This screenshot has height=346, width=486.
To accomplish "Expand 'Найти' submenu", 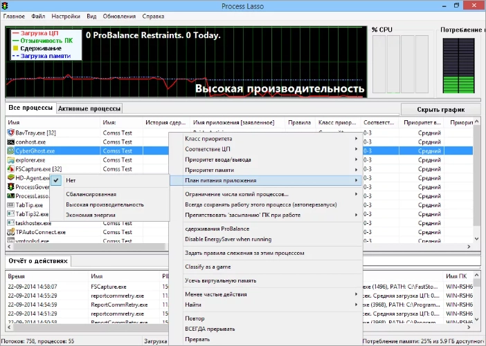I will [266, 305].
